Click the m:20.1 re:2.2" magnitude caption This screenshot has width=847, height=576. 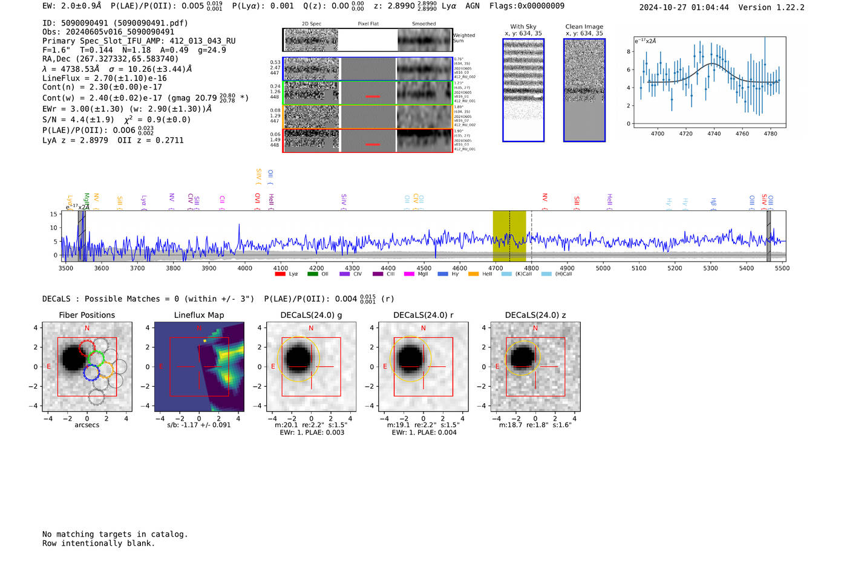click(x=311, y=425)
